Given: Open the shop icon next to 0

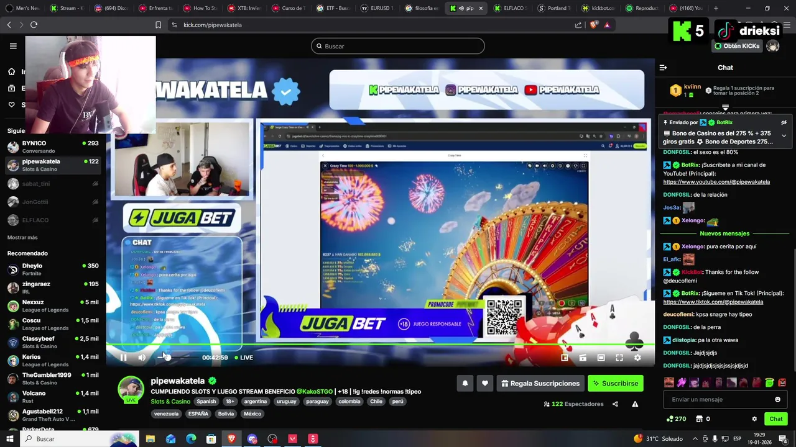Looking at the screenshot, I should [x=699, y=419].
